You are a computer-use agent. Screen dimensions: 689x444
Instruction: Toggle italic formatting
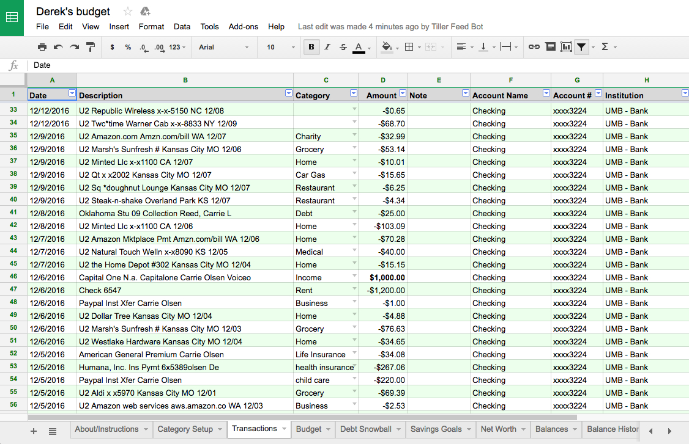[x=327, y=46]
